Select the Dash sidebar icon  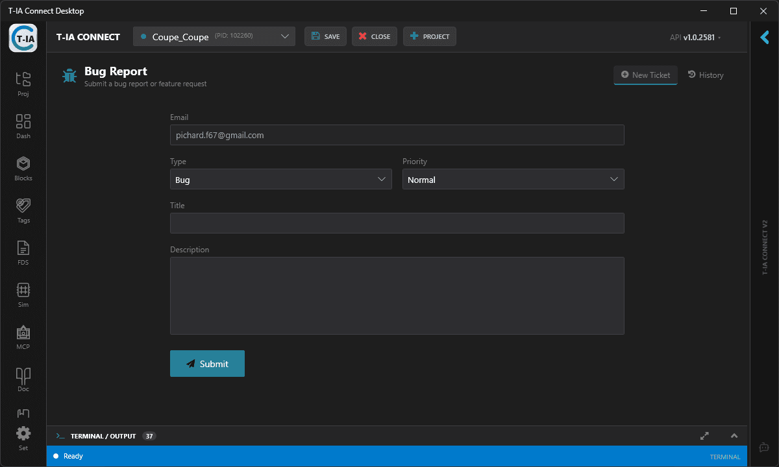pos(23,125)
